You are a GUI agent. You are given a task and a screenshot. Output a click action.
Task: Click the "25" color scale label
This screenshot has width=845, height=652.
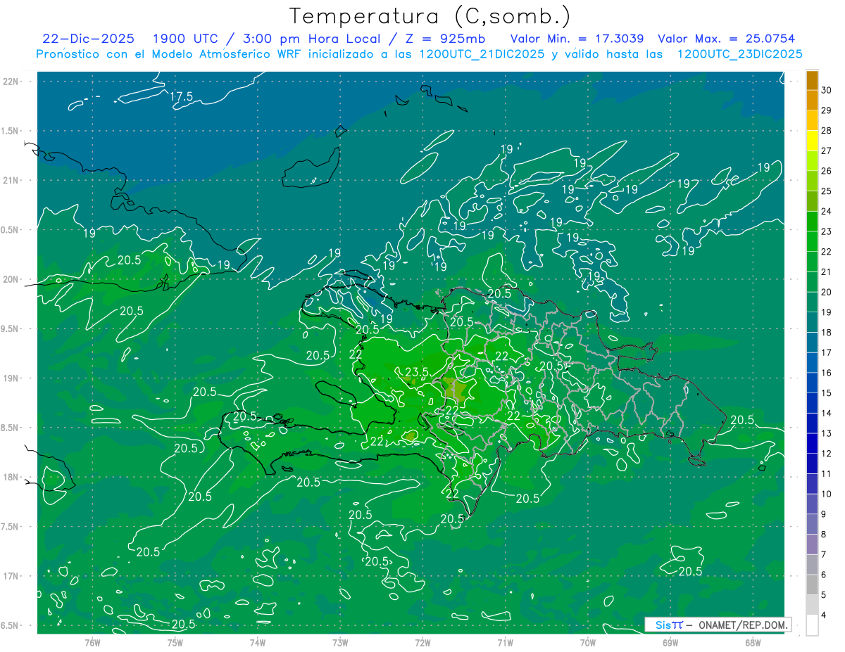click(x=827, y=191)
